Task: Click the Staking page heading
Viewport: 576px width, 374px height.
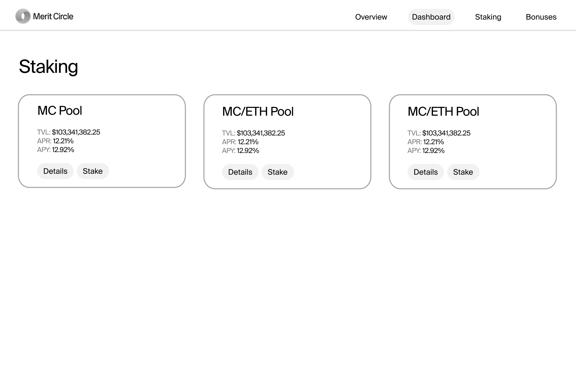Action: tap(49, 66)
